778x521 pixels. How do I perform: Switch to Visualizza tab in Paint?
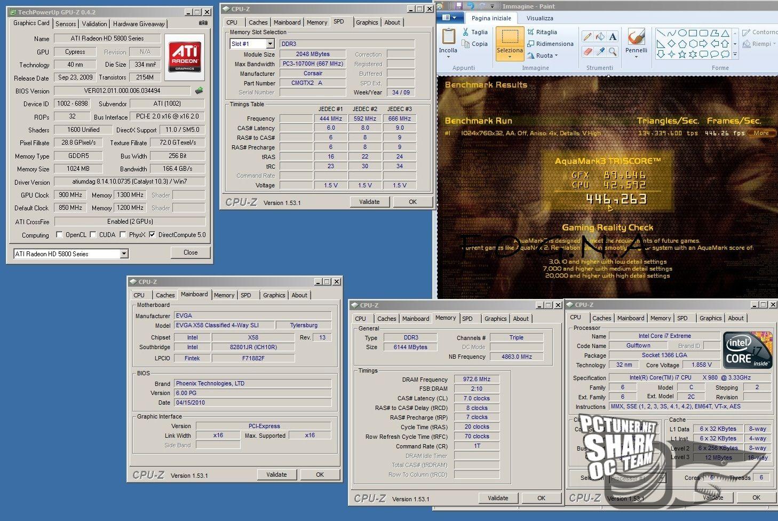tap(540, 18)
